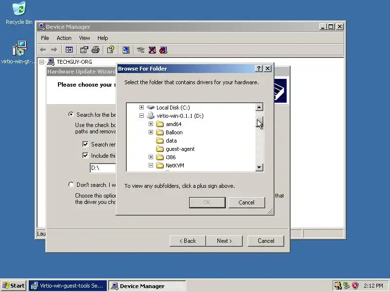Click the Forward arrow in Device Manager toolbar
390x292 pixels.
point(54,50)
